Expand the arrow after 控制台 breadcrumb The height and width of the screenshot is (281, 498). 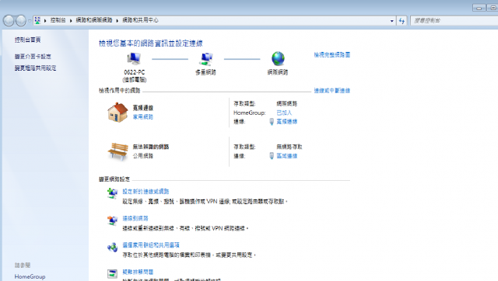tap(71, 21)
